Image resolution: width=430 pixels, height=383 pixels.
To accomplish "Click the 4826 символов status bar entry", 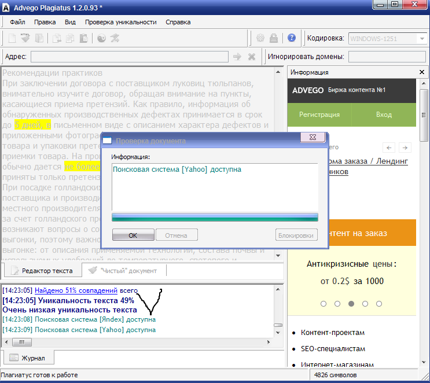I will [335, 375].
